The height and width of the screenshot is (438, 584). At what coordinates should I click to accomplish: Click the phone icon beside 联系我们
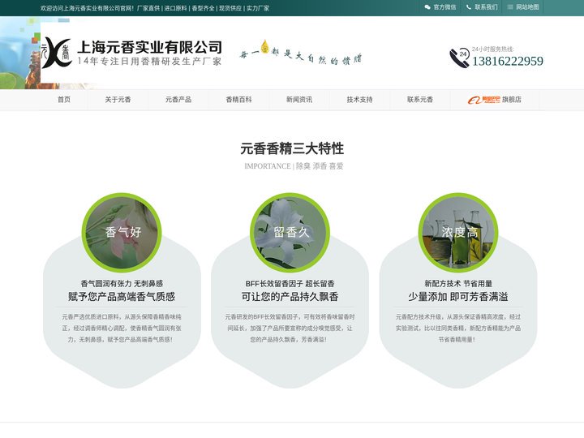coord(469,7)
